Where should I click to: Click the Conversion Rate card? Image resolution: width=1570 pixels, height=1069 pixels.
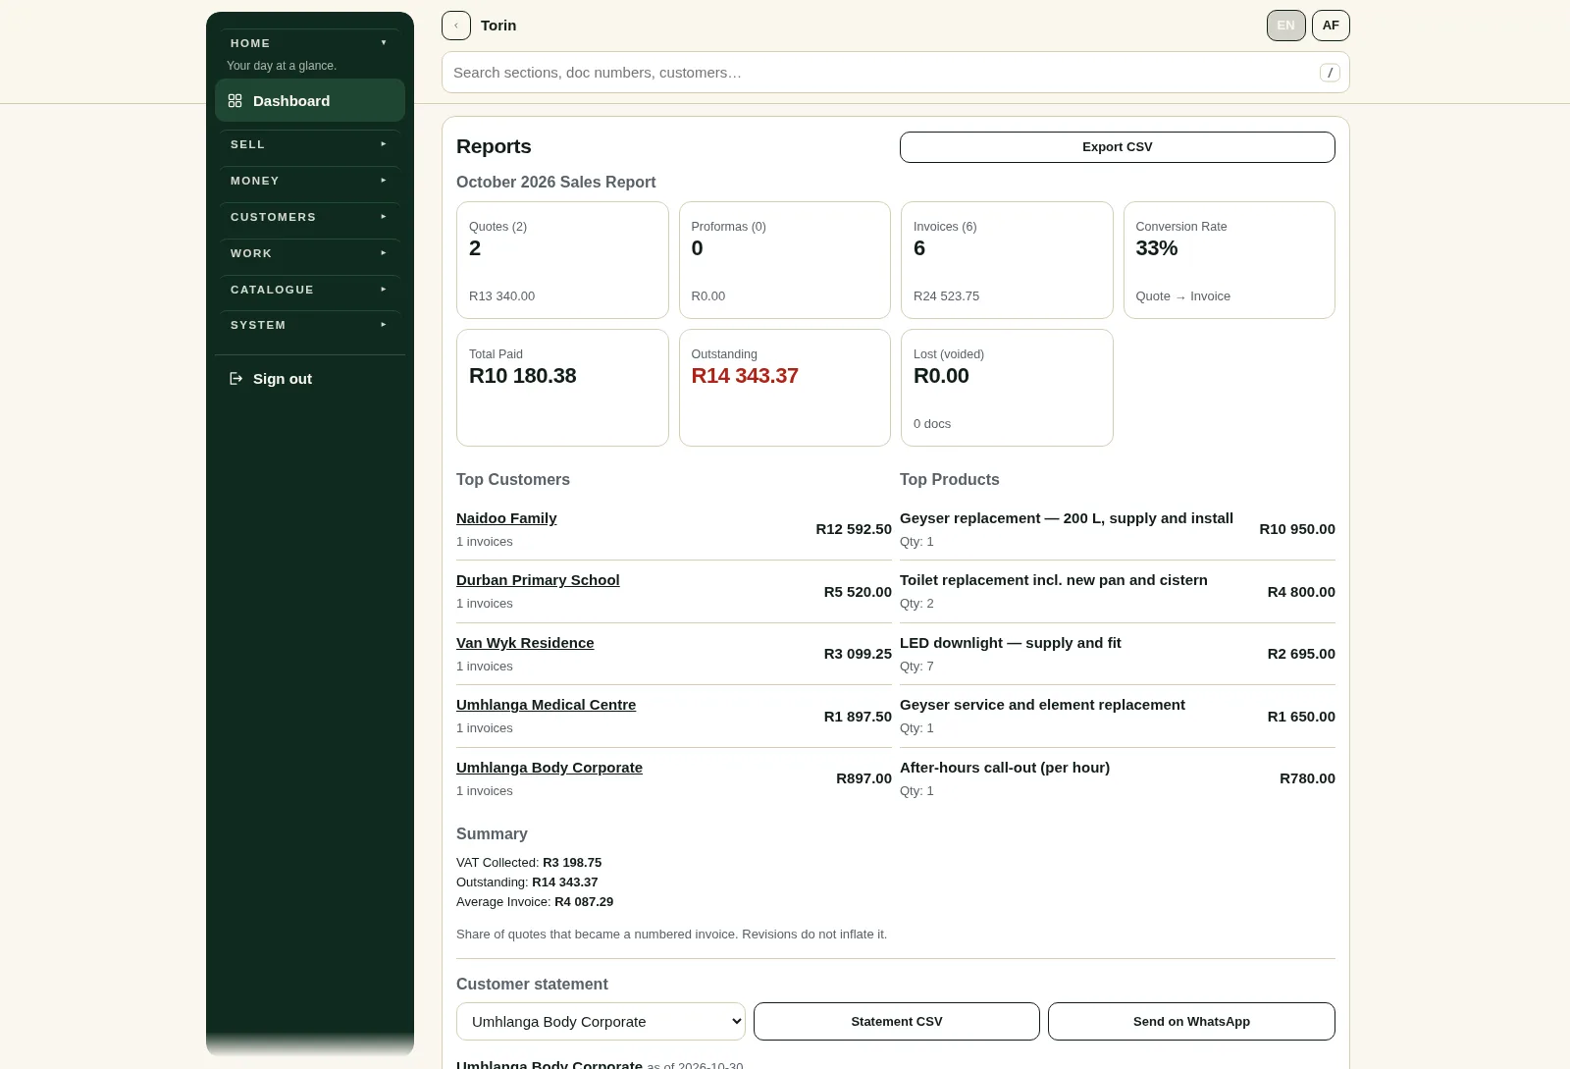tap(1230, 260)
